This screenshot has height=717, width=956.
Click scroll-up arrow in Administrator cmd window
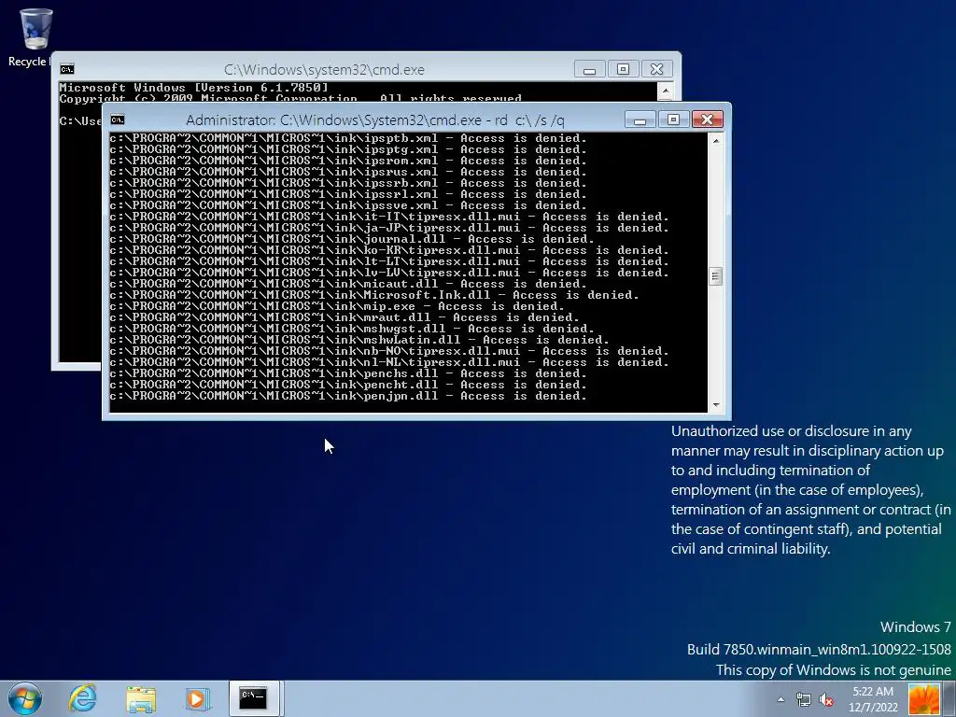(x=716, y=140)
